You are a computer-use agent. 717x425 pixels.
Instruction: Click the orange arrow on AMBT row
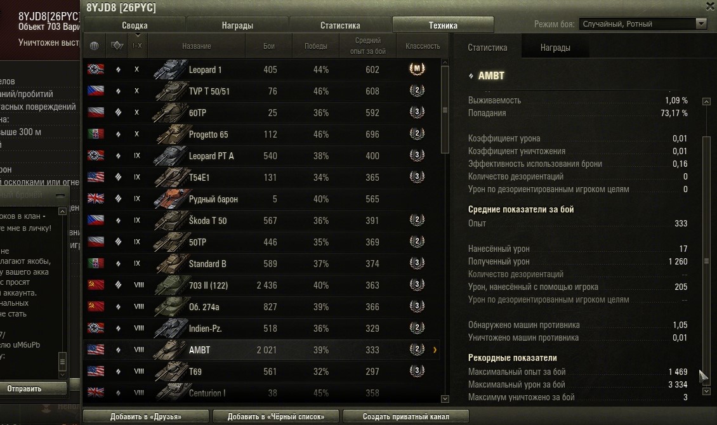point(435,350)
